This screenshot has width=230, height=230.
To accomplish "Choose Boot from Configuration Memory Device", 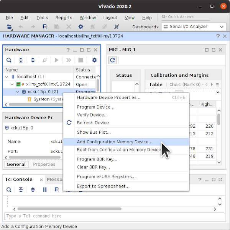I will point(126,150).
